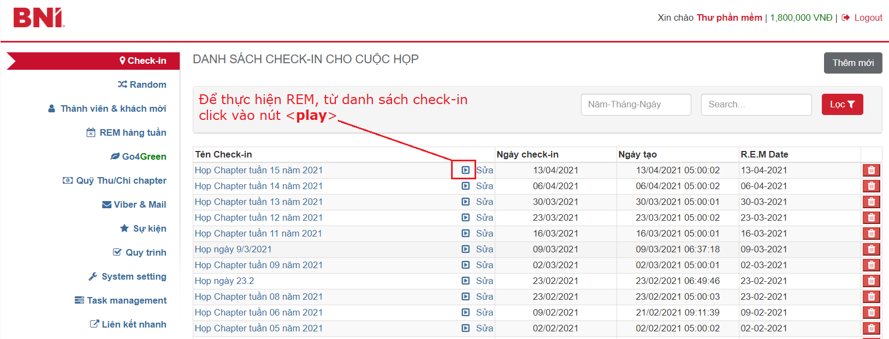Click play icon for Họp Chapter tuần 15
Image resolution: width=889 pixels, height=339 pixels.
click(465, 170)
